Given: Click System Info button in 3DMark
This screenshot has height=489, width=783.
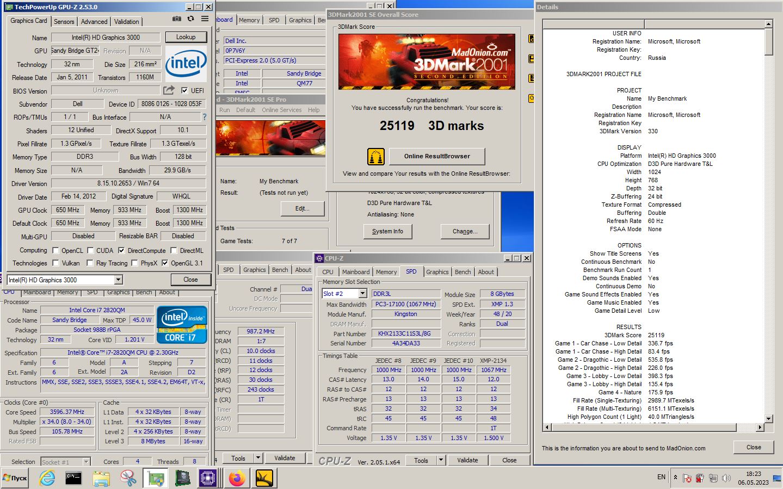Looking at the screenshot, I should (387, 231).
